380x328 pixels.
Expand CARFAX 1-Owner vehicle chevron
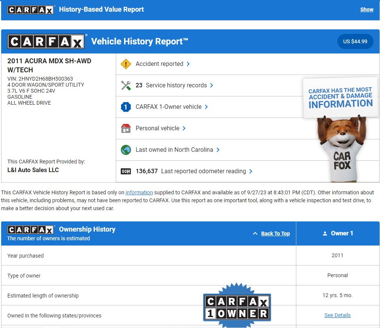tap(206, 107)
